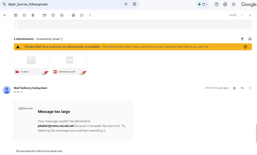The image size is (257, 155).
Task: Go back to the message list
Action: coord(5,15)
